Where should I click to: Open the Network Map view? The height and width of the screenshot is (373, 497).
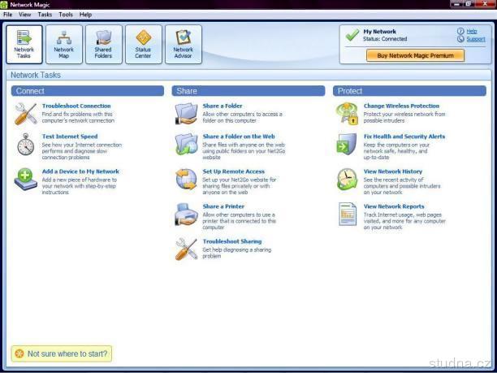pos(64,45)
